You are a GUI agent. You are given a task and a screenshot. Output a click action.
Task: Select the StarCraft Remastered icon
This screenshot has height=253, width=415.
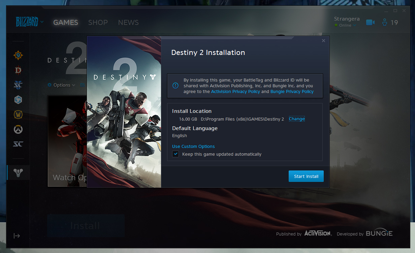click(x=18, y=144)
